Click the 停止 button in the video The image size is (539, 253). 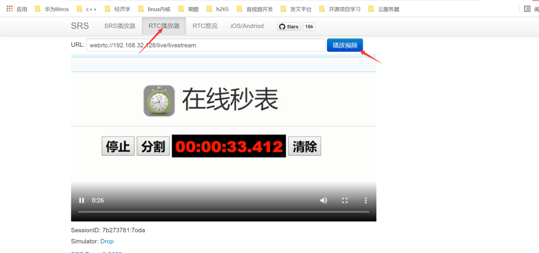coord(118,146)
